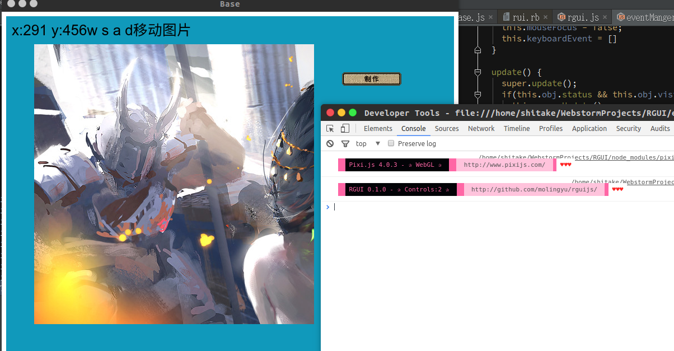The height and width of the screenshot is (351, 674).
Task: Open the github.com/molingyu/rguijs console link
Action: coord(534,189)
